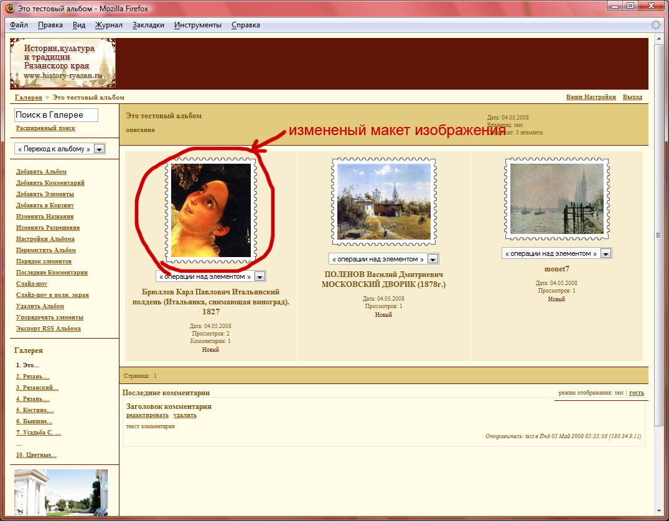Click the Firefox activity throbber icon
Image resolution: width=669 pixels, height=521 pixels.
pos(656,25)
